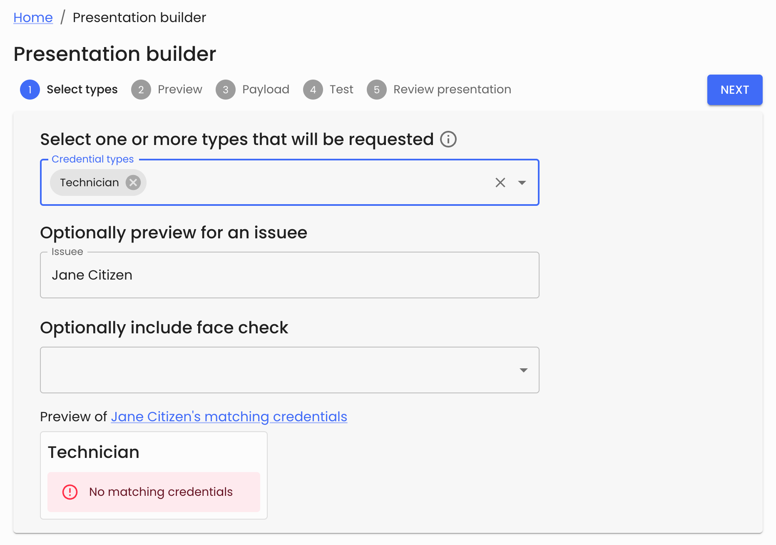The width and height of the screenshot is (776, 545).
Task: Click the Select types step label
Action: [82, 90]
